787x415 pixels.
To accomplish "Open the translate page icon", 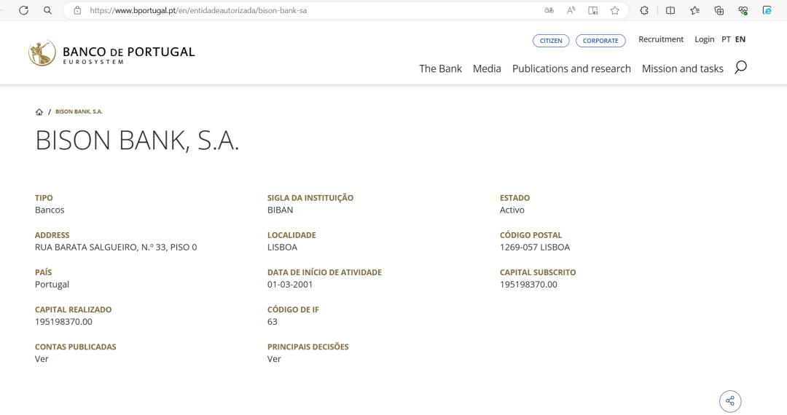I will pos(549,10).
